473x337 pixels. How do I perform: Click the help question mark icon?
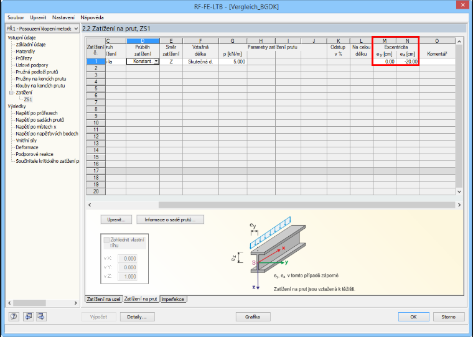[x=14, y=316]
